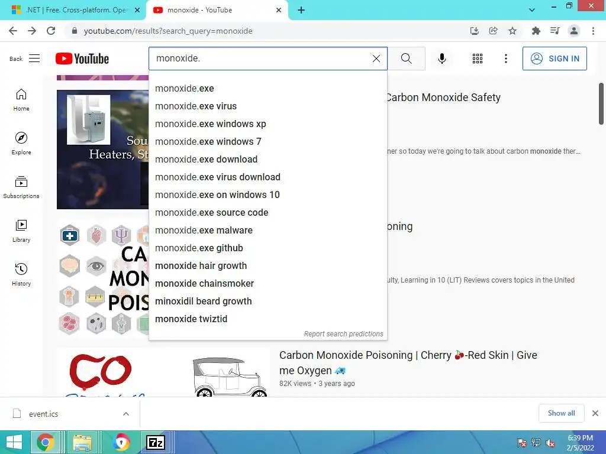This screenshot has height=454, width=606.
Task: Click the install app icon in address bar
Action: [x=474, y=31]
